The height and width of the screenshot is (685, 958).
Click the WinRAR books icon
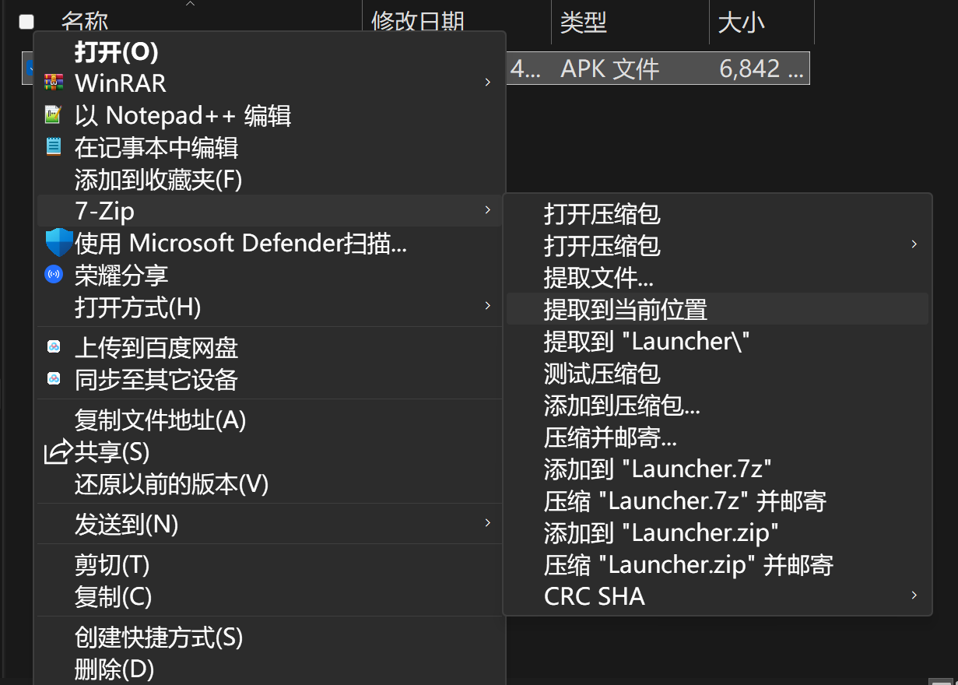coord(54,83)
